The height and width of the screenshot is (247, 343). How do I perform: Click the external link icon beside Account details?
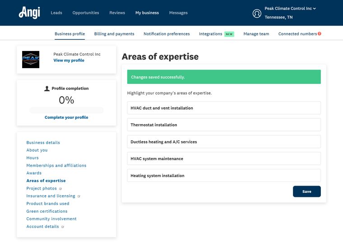point(63,227)
